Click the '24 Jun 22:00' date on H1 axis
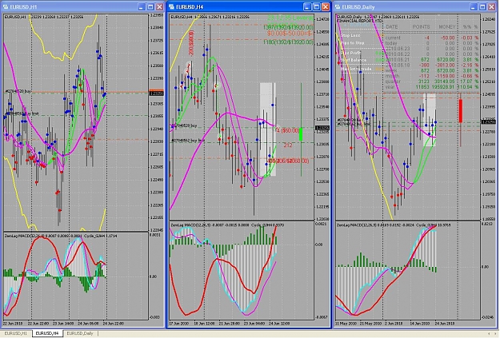This screenshot has width=500, height=338. [x=114, y=323]
